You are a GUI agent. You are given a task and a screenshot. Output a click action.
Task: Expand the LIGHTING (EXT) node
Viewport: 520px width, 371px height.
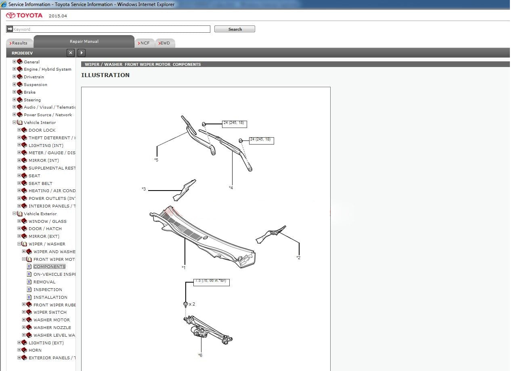click(x=19, y=343)
